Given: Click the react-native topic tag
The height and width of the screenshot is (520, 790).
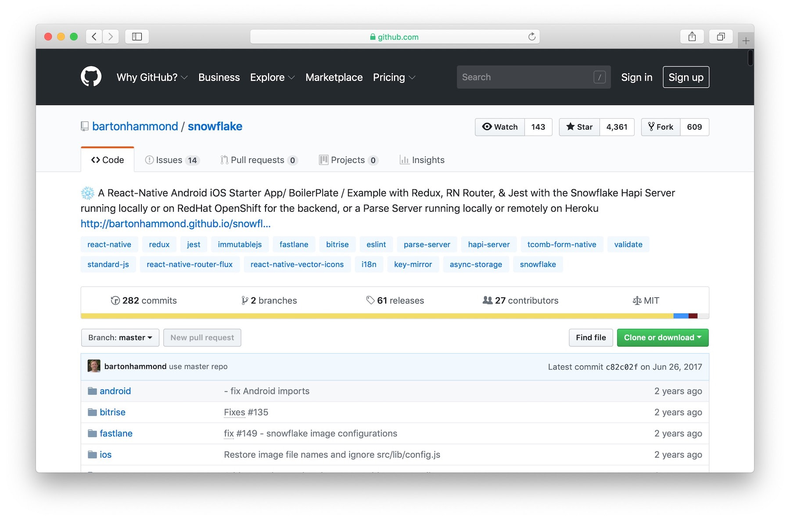Looking at the screenshot, I should 109,244.
